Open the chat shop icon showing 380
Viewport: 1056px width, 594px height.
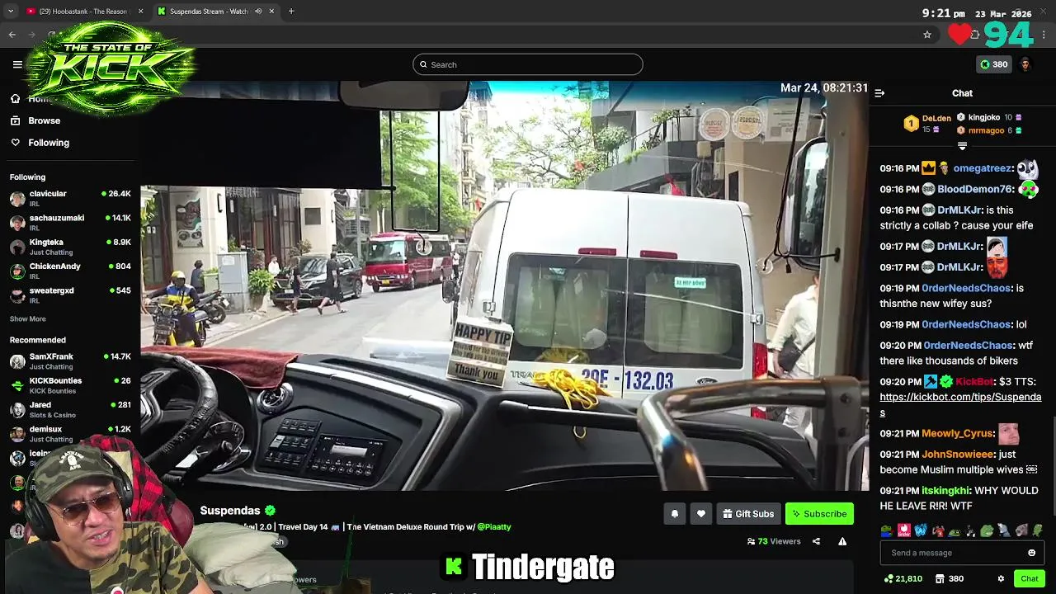[x=950, y=579]
